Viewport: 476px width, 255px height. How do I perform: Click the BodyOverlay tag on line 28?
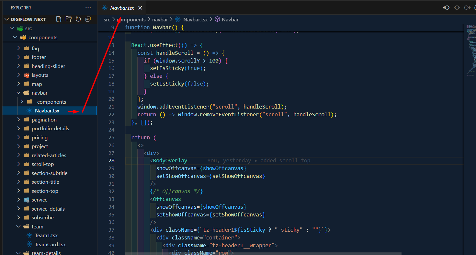point(170,160)
